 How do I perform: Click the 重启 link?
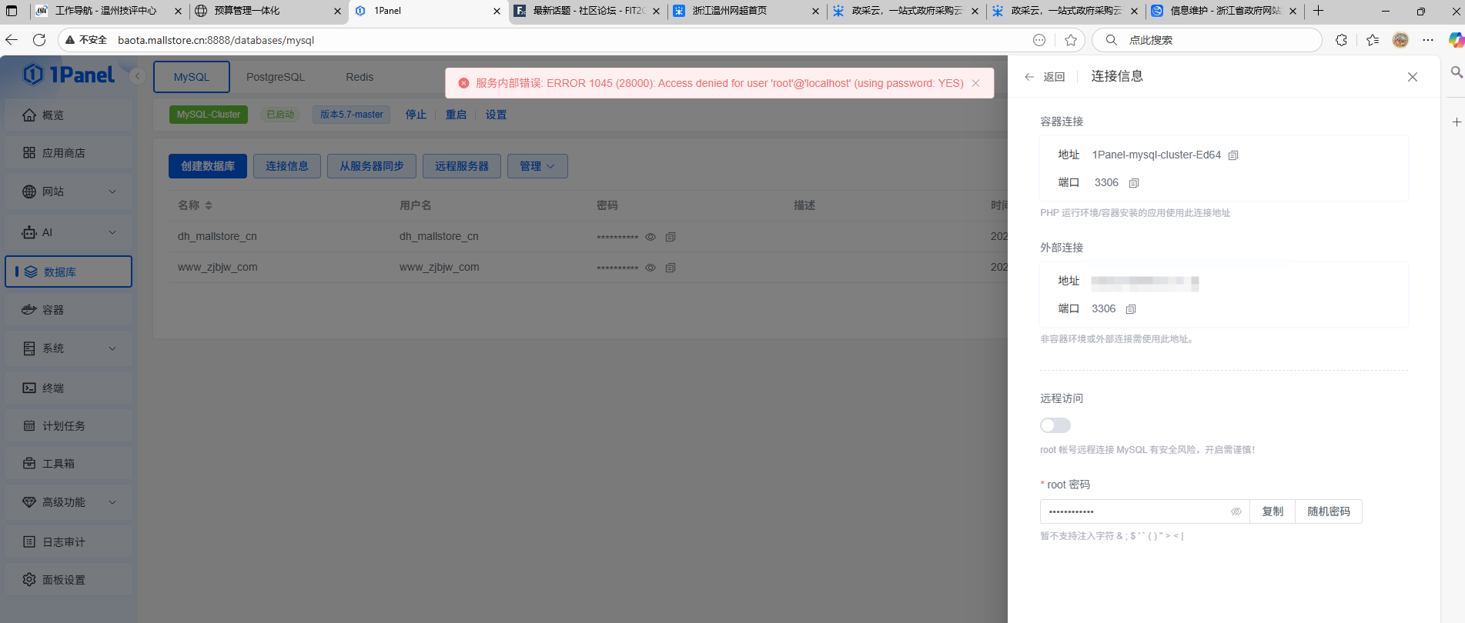(x=457, y=115)
